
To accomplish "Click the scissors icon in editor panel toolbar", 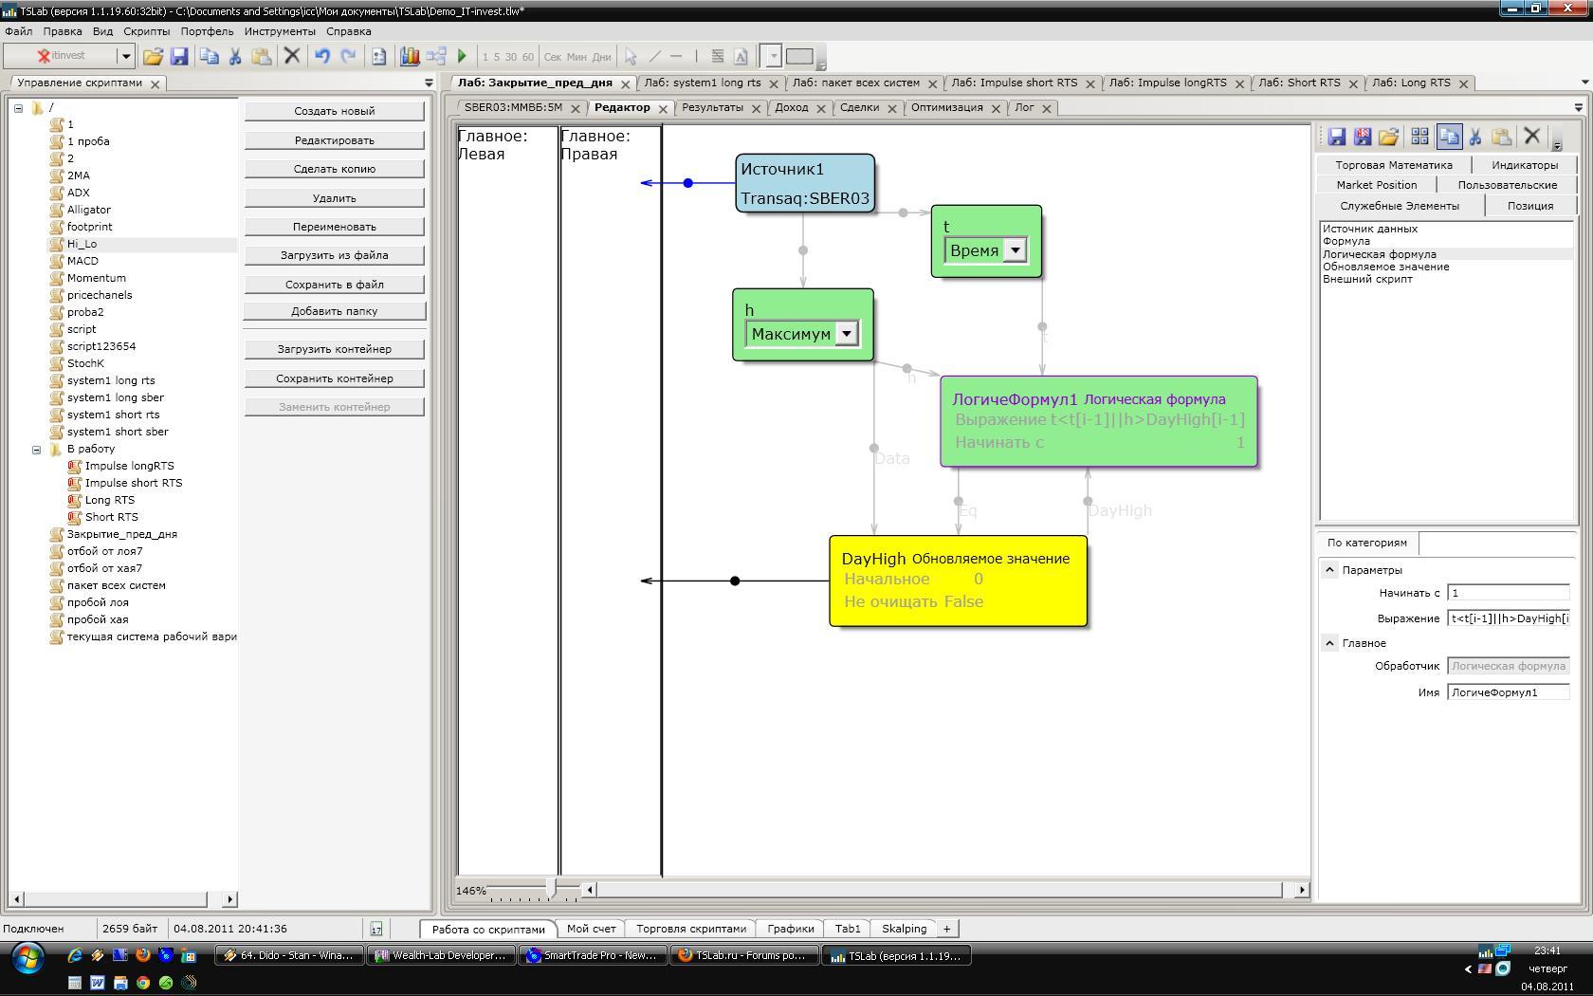I will [x=1475, y=138].
